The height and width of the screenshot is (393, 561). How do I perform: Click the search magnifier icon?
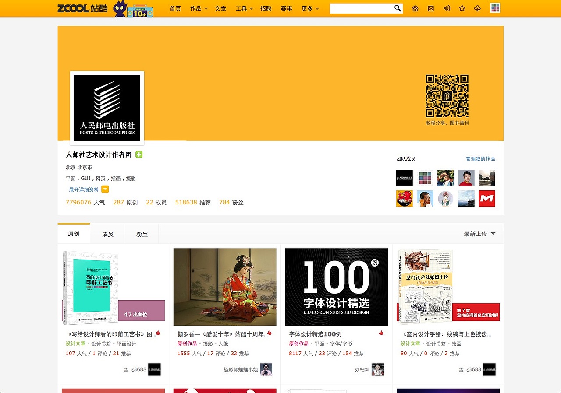pyautogui.click(x=398, y=8)
